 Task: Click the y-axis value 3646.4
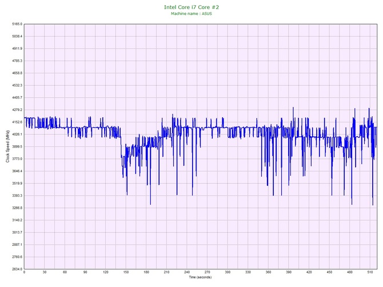pos(17,171)
